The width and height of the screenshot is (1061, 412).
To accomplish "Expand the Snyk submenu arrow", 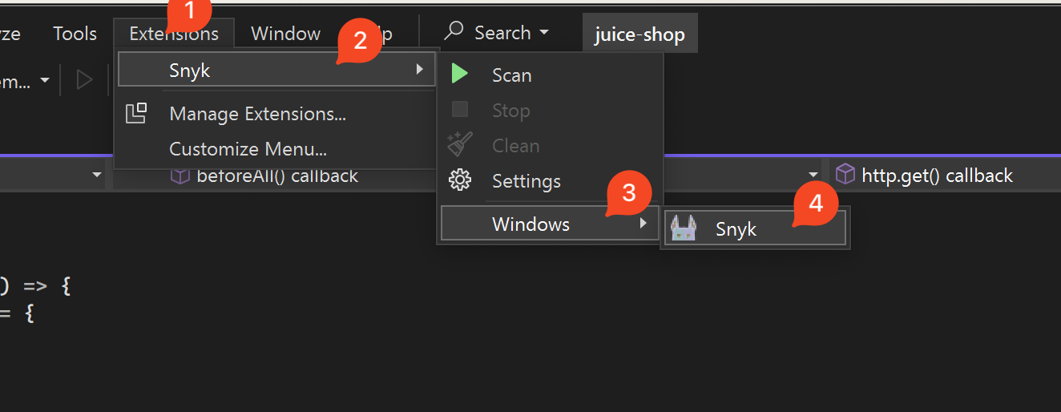I will (419, 70).
